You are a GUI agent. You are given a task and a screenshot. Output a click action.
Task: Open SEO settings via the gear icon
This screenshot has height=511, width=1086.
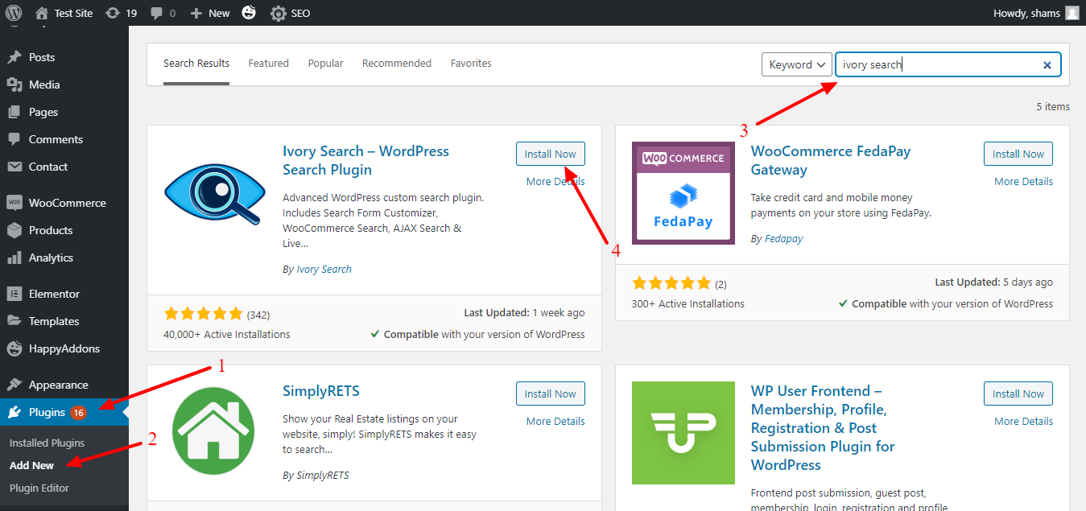click(278, 13)
